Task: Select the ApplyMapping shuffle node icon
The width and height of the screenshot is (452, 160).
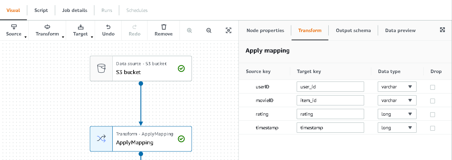Action: pos(102,139)
